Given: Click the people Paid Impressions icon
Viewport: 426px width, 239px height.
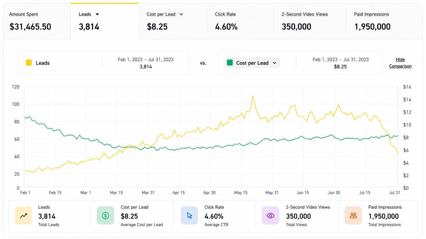Looking at the screenshot, I should click(353, 216).
